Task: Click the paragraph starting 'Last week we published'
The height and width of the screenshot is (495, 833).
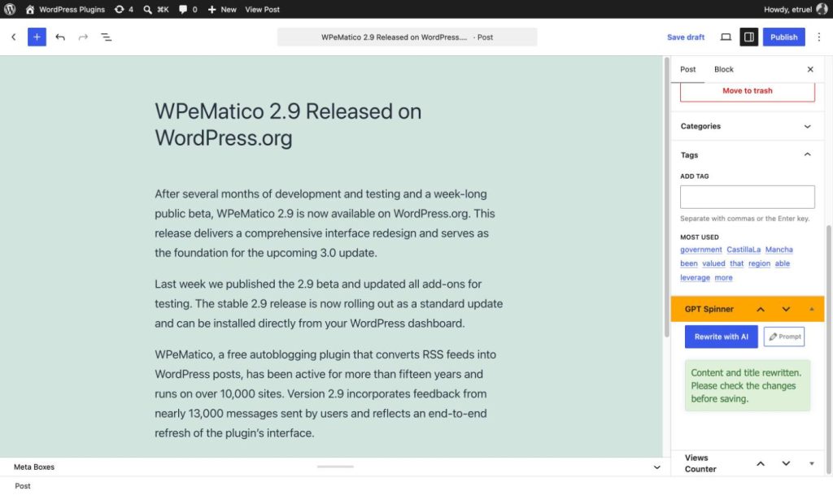Action: coord(329,303)
